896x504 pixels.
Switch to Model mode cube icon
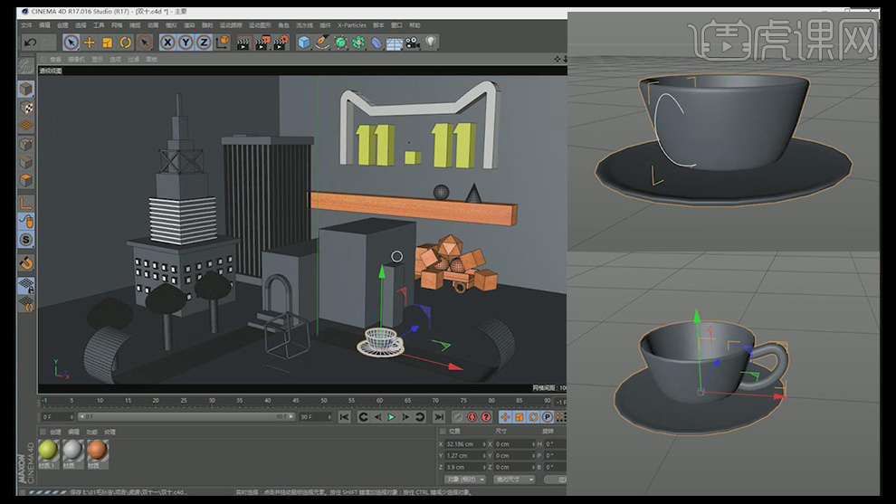tap(25, 90)
